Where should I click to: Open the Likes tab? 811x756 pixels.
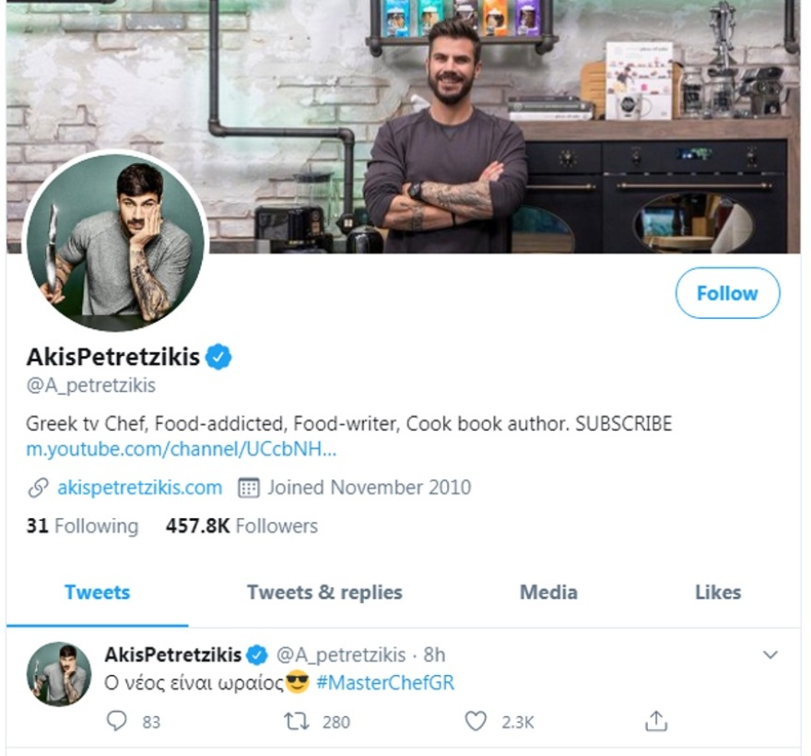(718, 593)
